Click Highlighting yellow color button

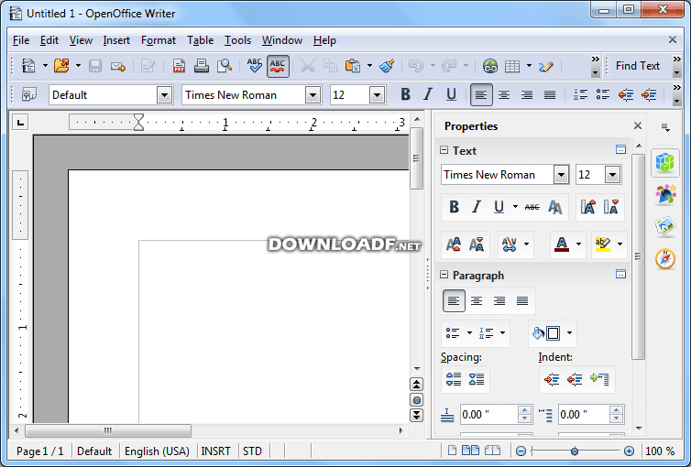click(602, 244)
